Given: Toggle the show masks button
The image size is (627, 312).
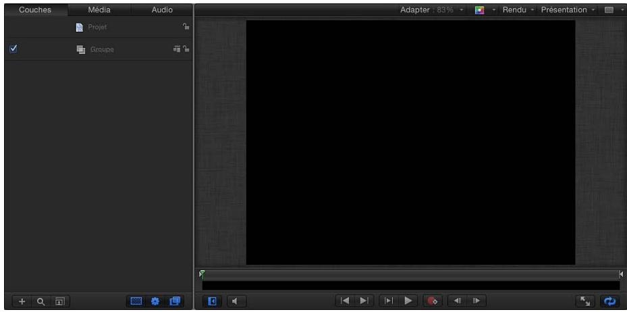Looking at the screenshot, I should coord(137,301).
